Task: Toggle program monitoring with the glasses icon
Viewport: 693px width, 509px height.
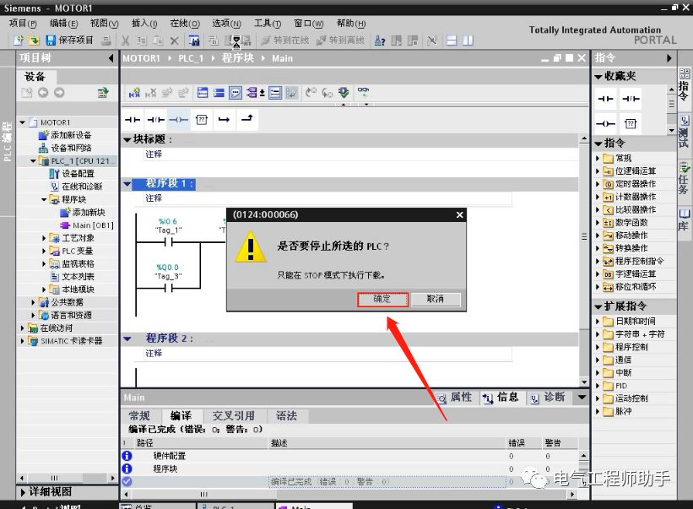Action: point(363,91)
